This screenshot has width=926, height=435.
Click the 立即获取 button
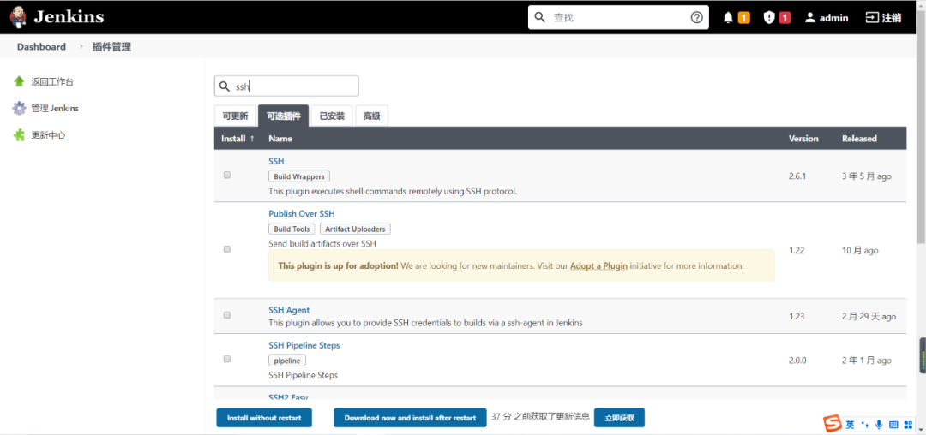pos(620,418)
